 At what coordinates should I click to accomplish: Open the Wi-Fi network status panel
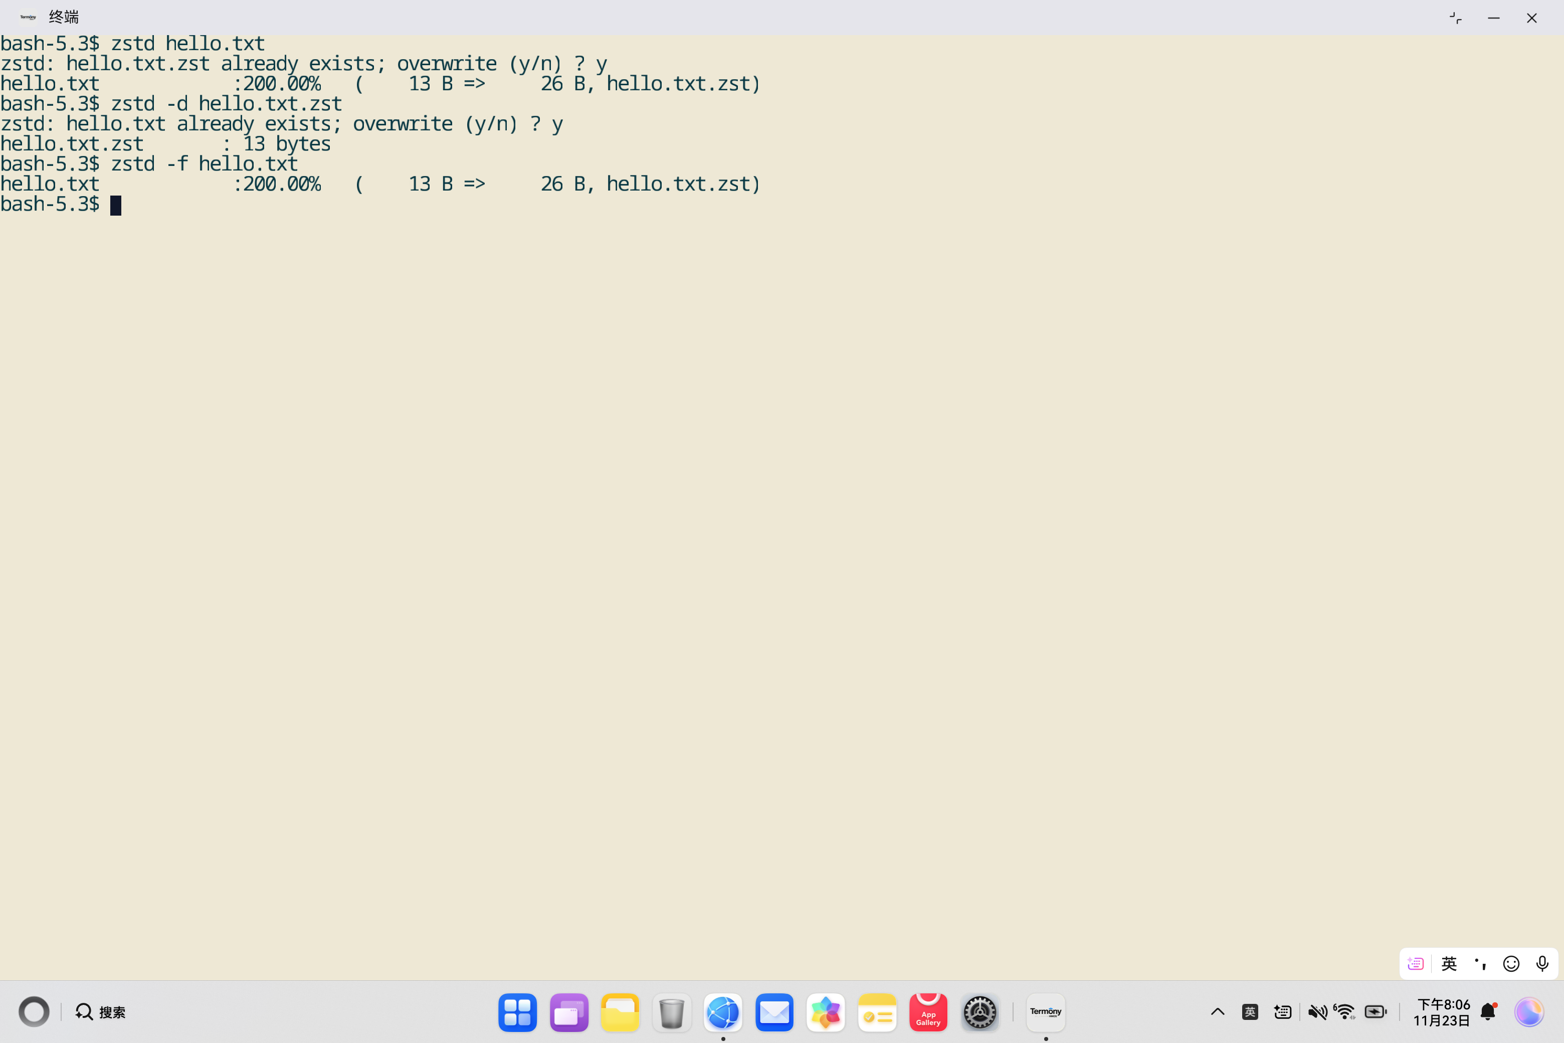pos(1344,1012)
